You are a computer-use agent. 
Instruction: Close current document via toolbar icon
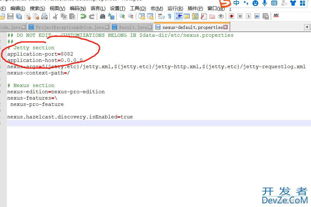pyautogui.click(x=27, y=16)
